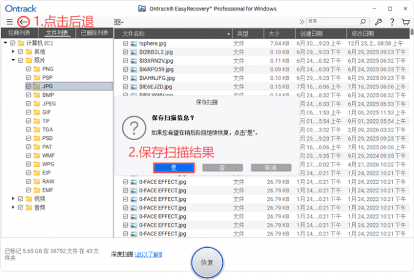414x280 pixels.
Task: Open the shopping cart icon
Action: 405,22
